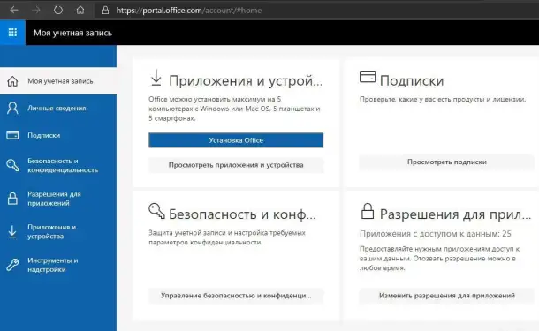
Task: Click the key icon in sidebar
Action: (12, 165)
